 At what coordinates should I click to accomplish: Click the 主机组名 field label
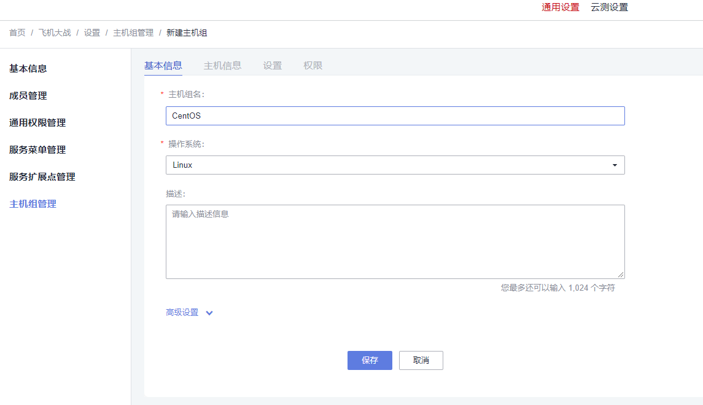tap(186, 94)
